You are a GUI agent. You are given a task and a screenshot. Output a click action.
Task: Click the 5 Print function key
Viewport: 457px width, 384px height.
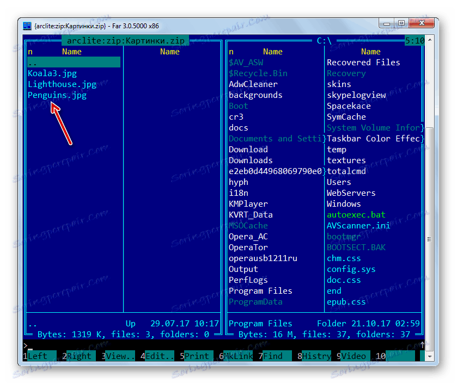(197, 356)
